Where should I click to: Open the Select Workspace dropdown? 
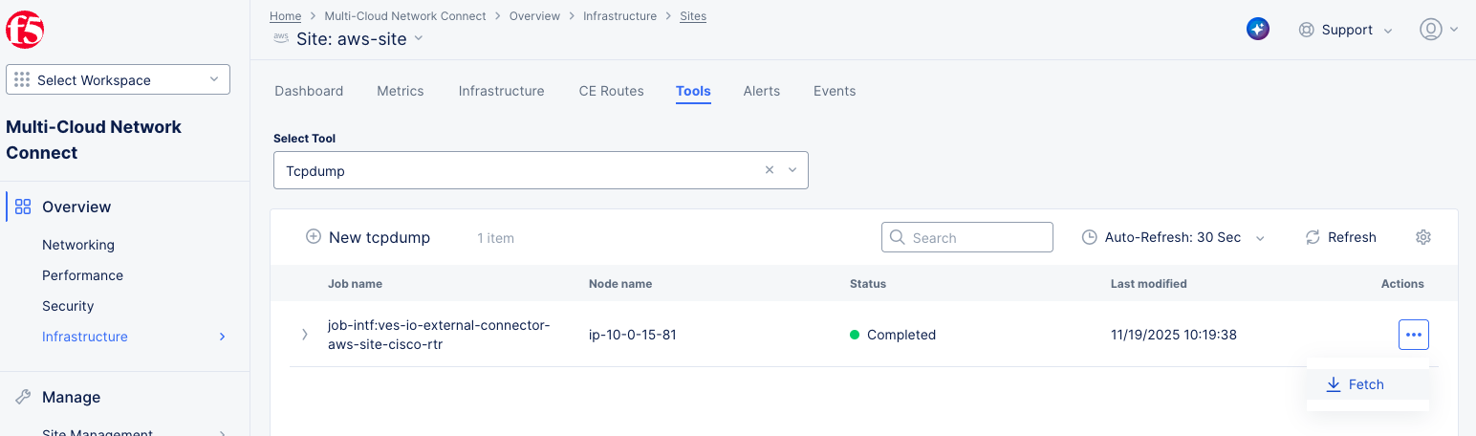tap(118, 80)
